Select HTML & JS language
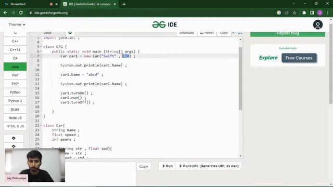Viewport: 333px width, 187px height. click(15, 126)
